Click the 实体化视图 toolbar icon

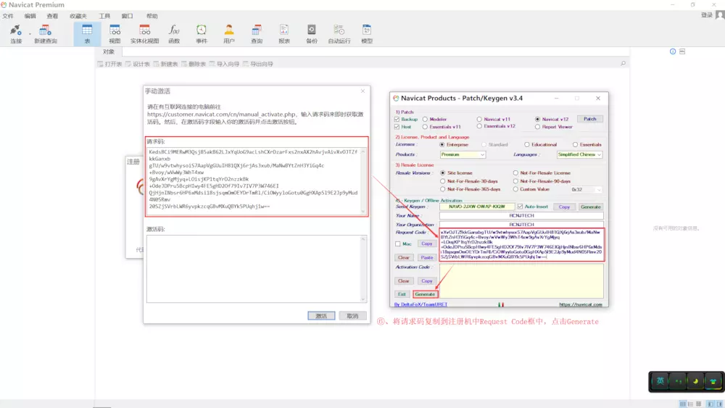(x=144, y=34)
